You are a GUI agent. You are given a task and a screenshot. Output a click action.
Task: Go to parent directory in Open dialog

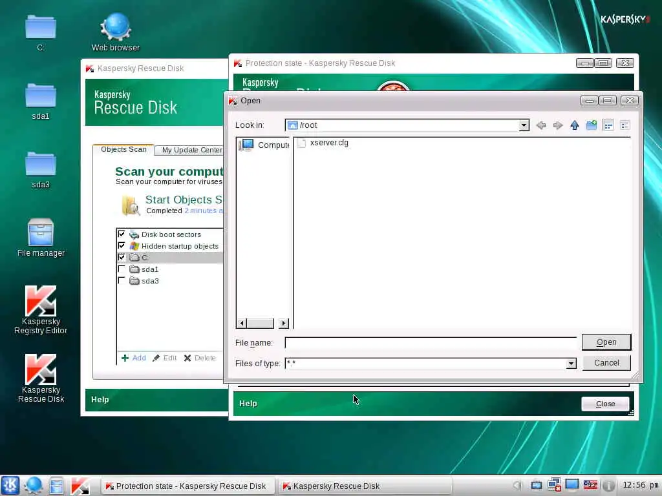tap(575, 125)
